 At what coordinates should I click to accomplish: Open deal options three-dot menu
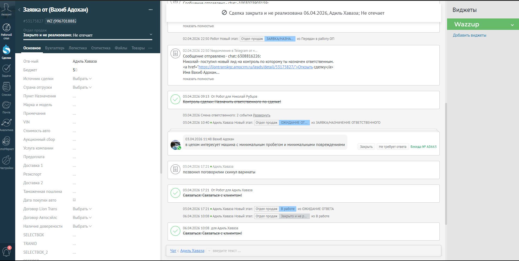[x=150, y=10]
